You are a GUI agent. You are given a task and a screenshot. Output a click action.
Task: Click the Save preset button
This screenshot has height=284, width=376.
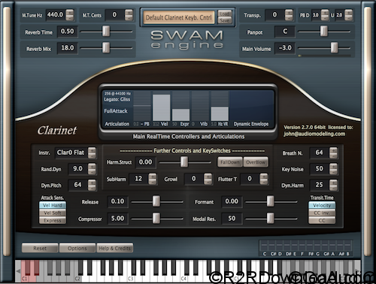pos(225,20)
